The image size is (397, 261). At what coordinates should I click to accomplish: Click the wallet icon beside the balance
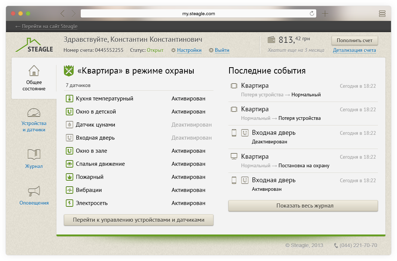(x=271, y=40)
